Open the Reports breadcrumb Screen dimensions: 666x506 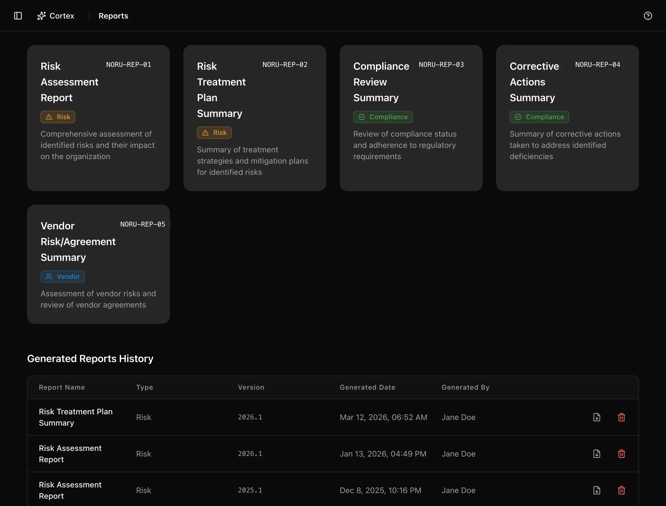click(x=113, y=16)
